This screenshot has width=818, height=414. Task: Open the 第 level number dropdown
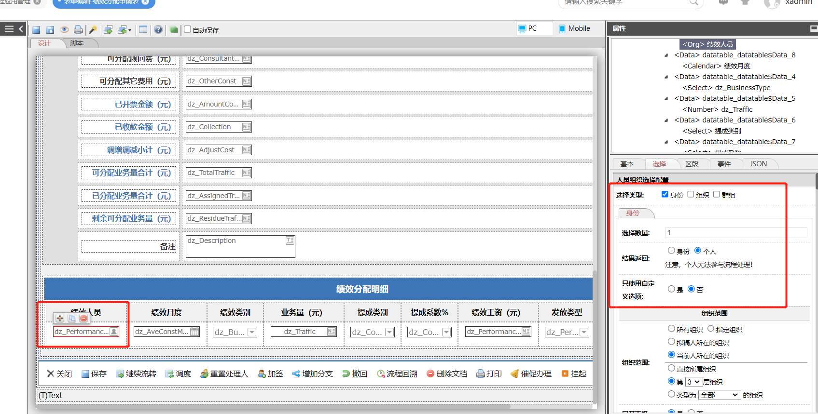pyautogui.click(x=693, y=382)
